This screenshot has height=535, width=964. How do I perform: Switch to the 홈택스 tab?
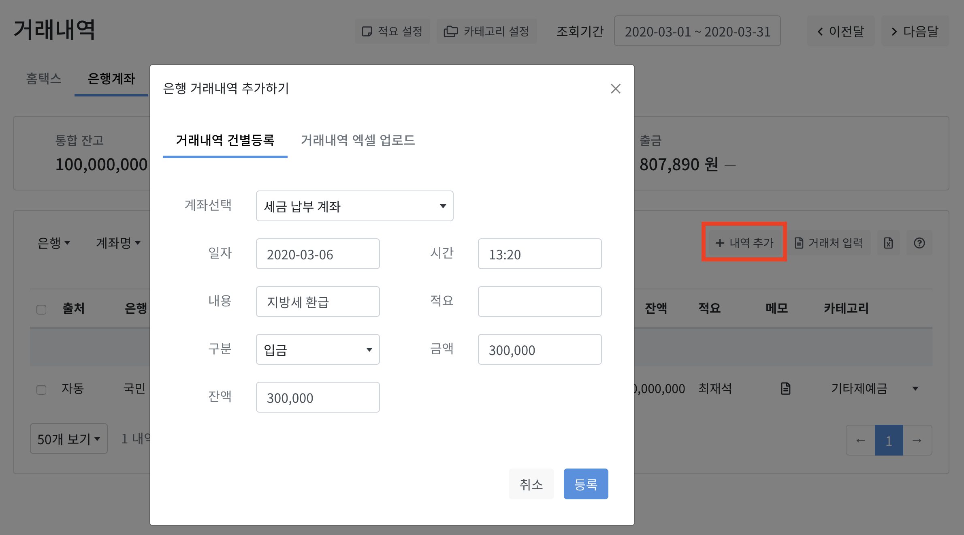(44, 79)
